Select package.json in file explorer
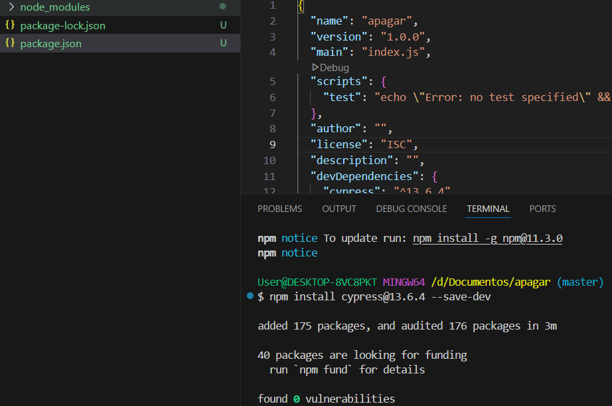Viewport: 612px width, 406px height. pos(50,44)
